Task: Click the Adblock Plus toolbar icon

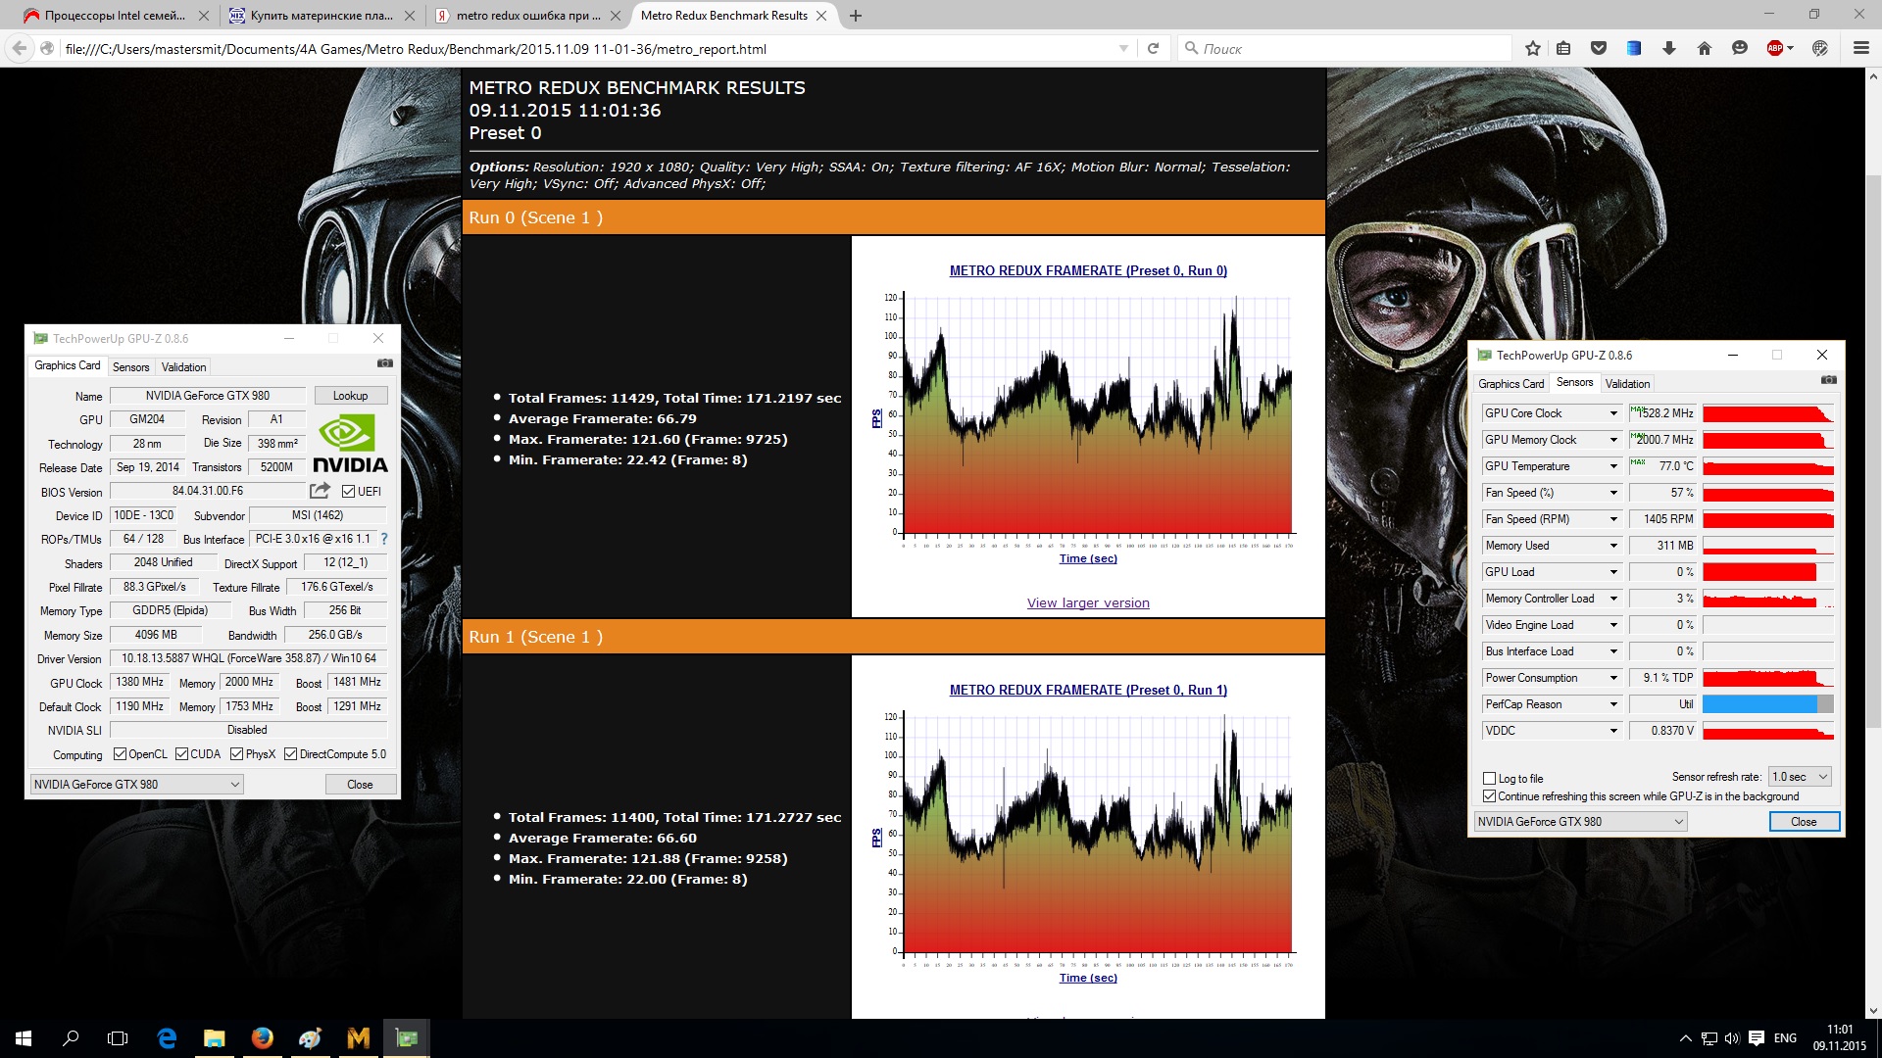Action: pyautogui.click(x=1775, y=48)
